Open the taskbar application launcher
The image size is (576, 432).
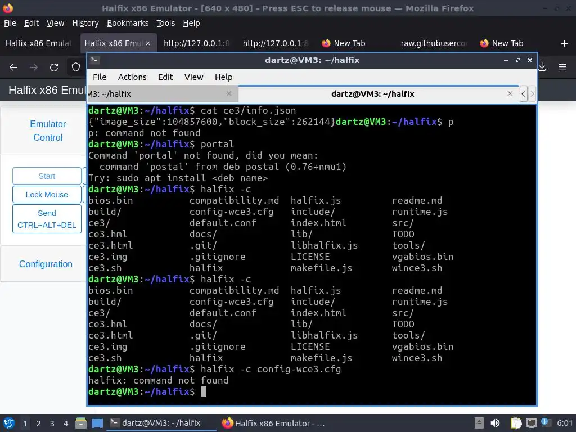[9, 423]
